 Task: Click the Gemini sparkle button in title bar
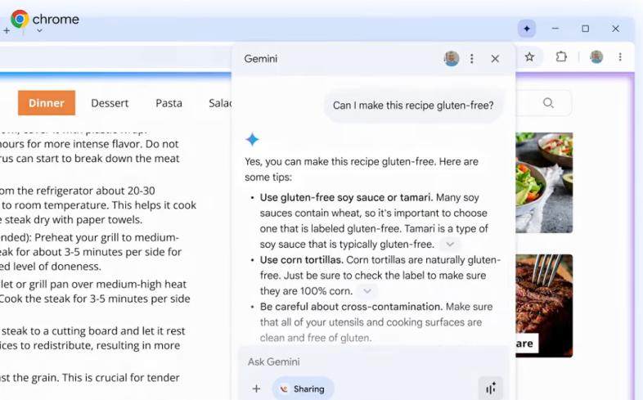click(x=526, y=29)
